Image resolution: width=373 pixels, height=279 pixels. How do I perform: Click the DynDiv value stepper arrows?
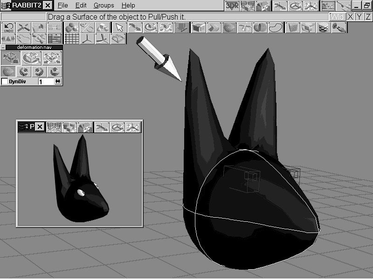58,81
